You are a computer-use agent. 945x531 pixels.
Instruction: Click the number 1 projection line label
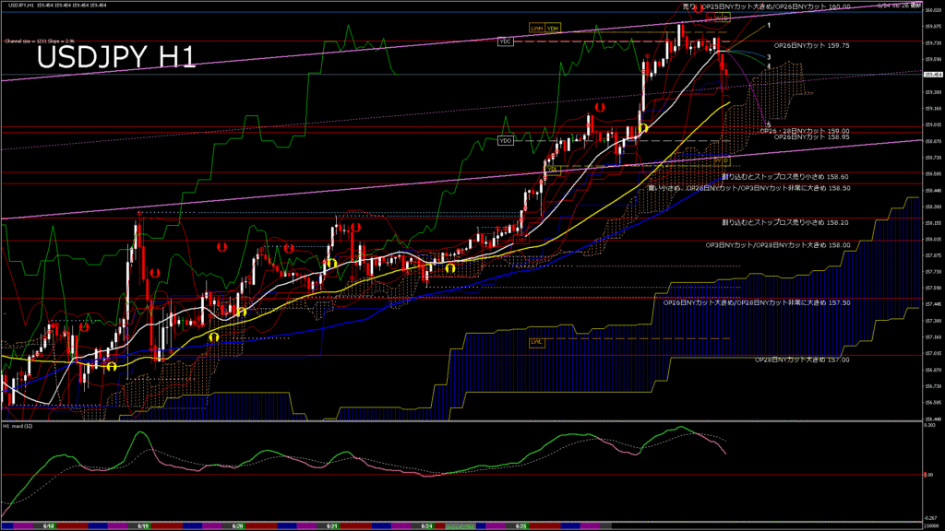[x=769, y=26]
